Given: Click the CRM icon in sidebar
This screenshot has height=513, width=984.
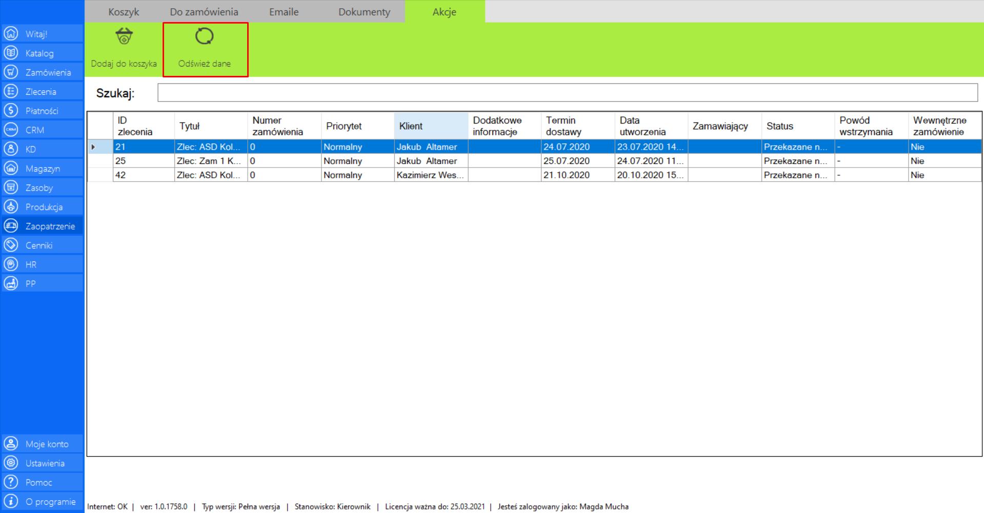Looking at the screenshot, I should 11,130.
